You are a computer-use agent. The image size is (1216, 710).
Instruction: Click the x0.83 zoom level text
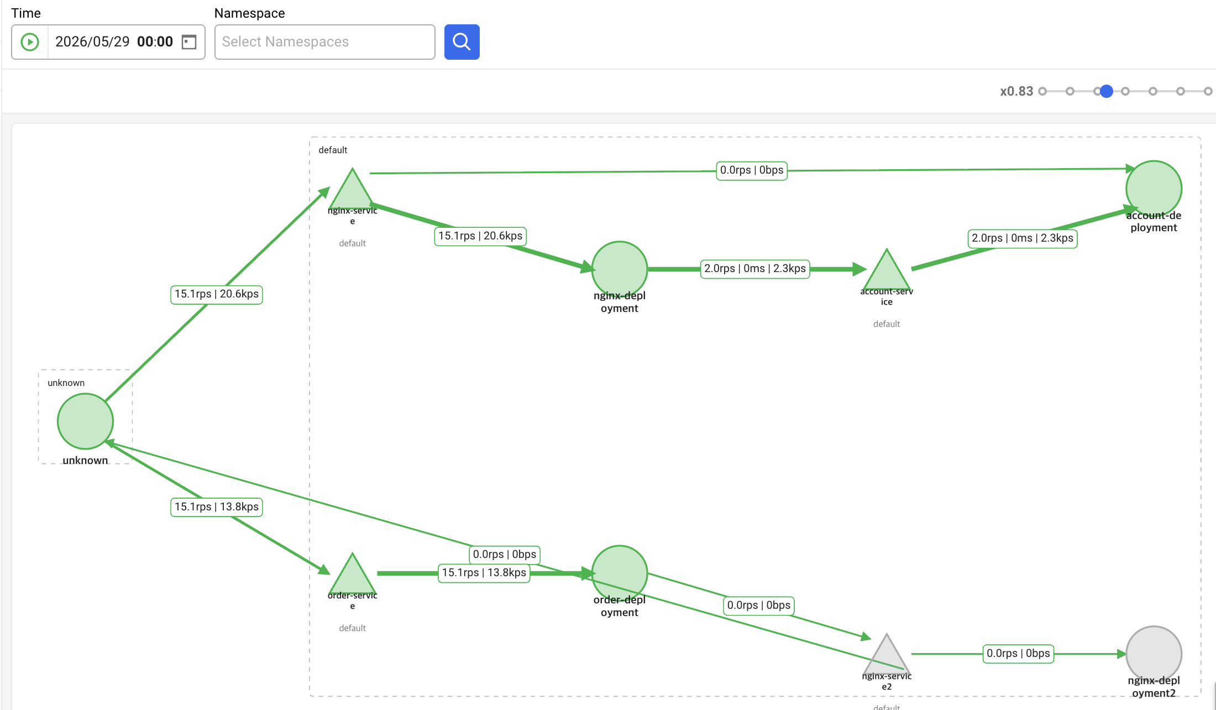tap(1016, 91)
